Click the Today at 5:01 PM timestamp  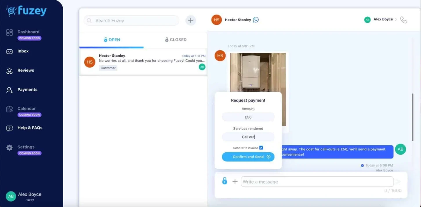click(x=241, y=46)
